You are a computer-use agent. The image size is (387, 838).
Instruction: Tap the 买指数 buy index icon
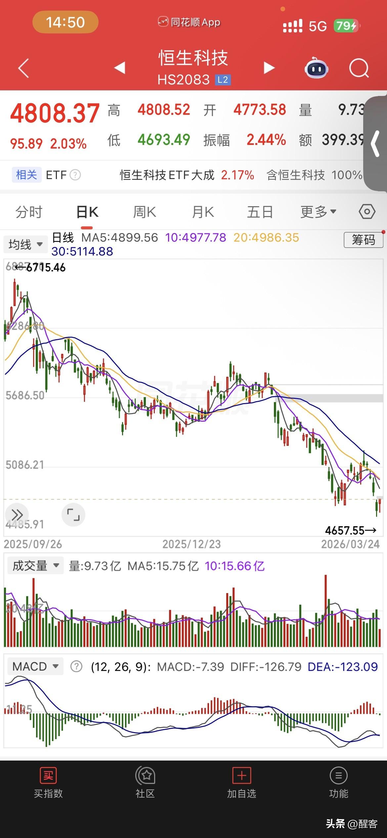click(x=48, y=775)
